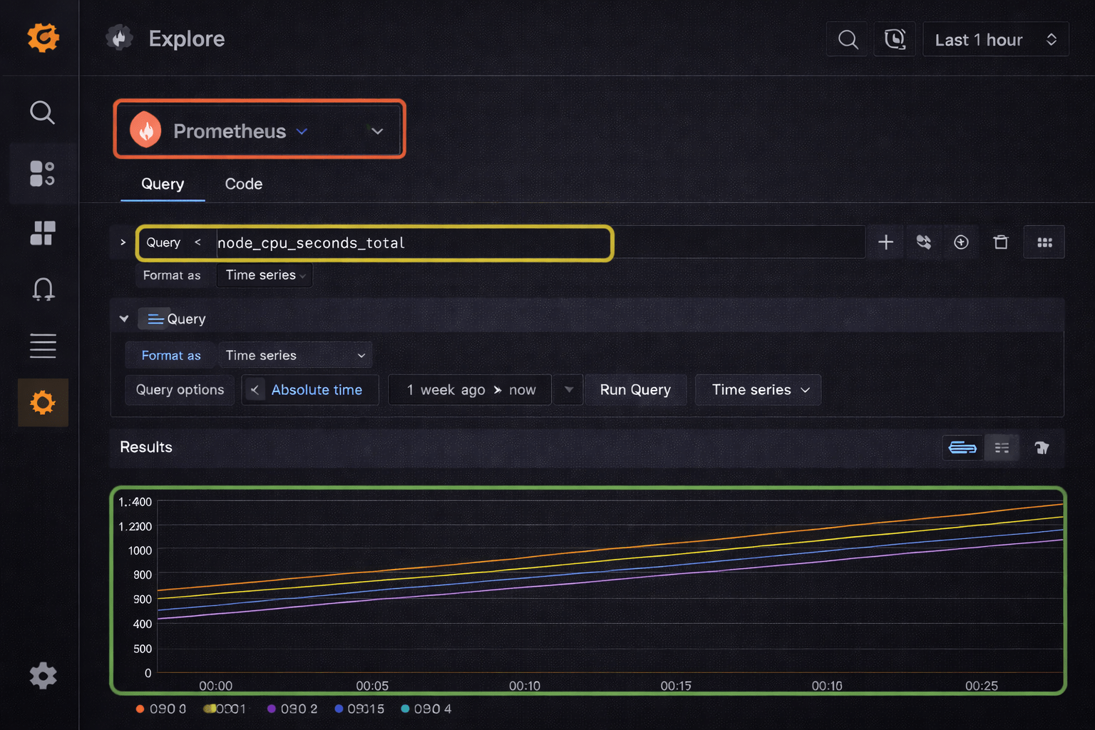Click the blue Format as label
The width and height of the screenshot is (1095, 730).
pyautogui.click(x=171, y=355)
